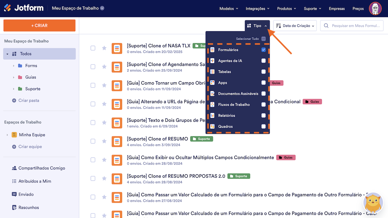Viewport: 388px width, 218px height.
Task: Click the Fluxos de Trabalho type icon
Action: click(212, 104)
